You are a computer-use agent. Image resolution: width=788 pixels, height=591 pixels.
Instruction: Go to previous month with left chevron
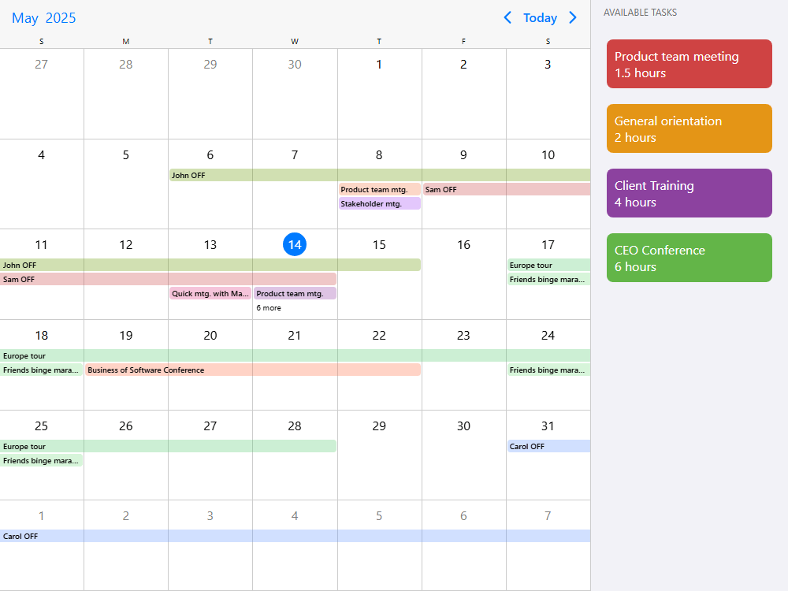tap(507, 17)
